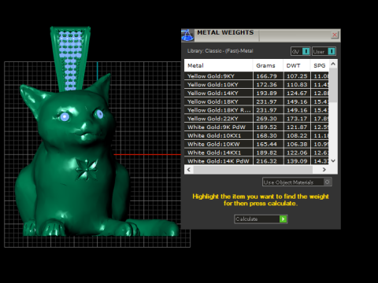
Task: Click the 165.44 grams value
Action: [266, 144]
